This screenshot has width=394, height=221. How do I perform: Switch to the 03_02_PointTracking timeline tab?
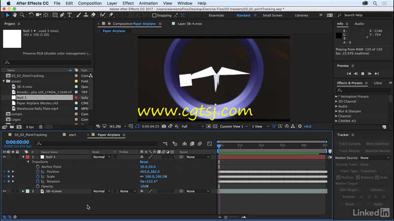31,135
